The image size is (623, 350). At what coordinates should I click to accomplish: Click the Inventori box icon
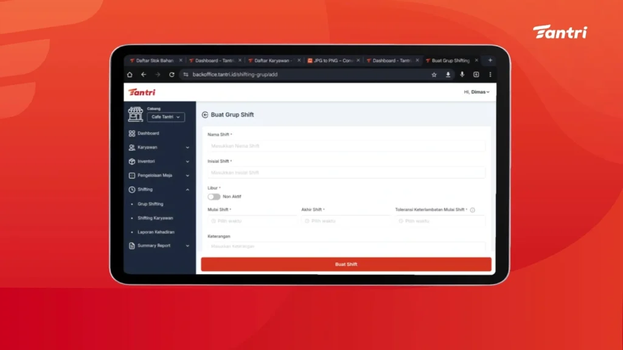[132, 162]
